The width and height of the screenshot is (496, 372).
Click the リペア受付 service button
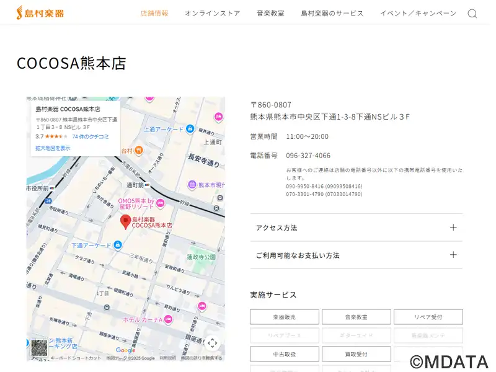[428, 317]
